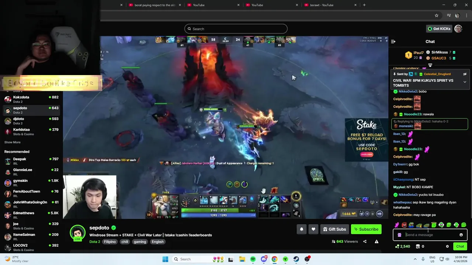The image size is (472, 265).
Task: Click the Stake ad 'Click here' button
Action: (x=367, y=155)
